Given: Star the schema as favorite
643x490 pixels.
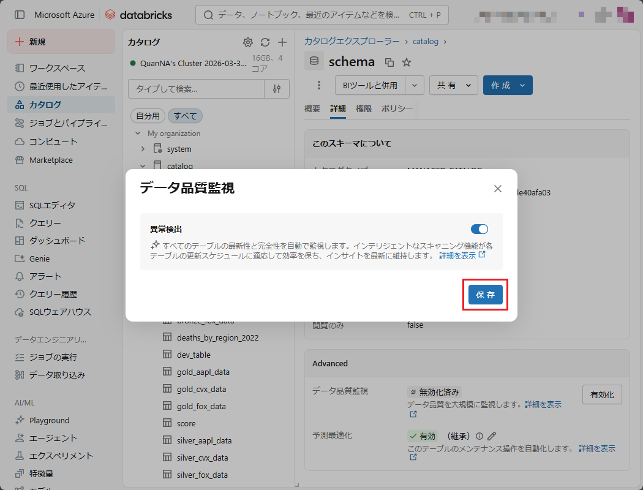Looking at the screenshot, I should [407, 62].
